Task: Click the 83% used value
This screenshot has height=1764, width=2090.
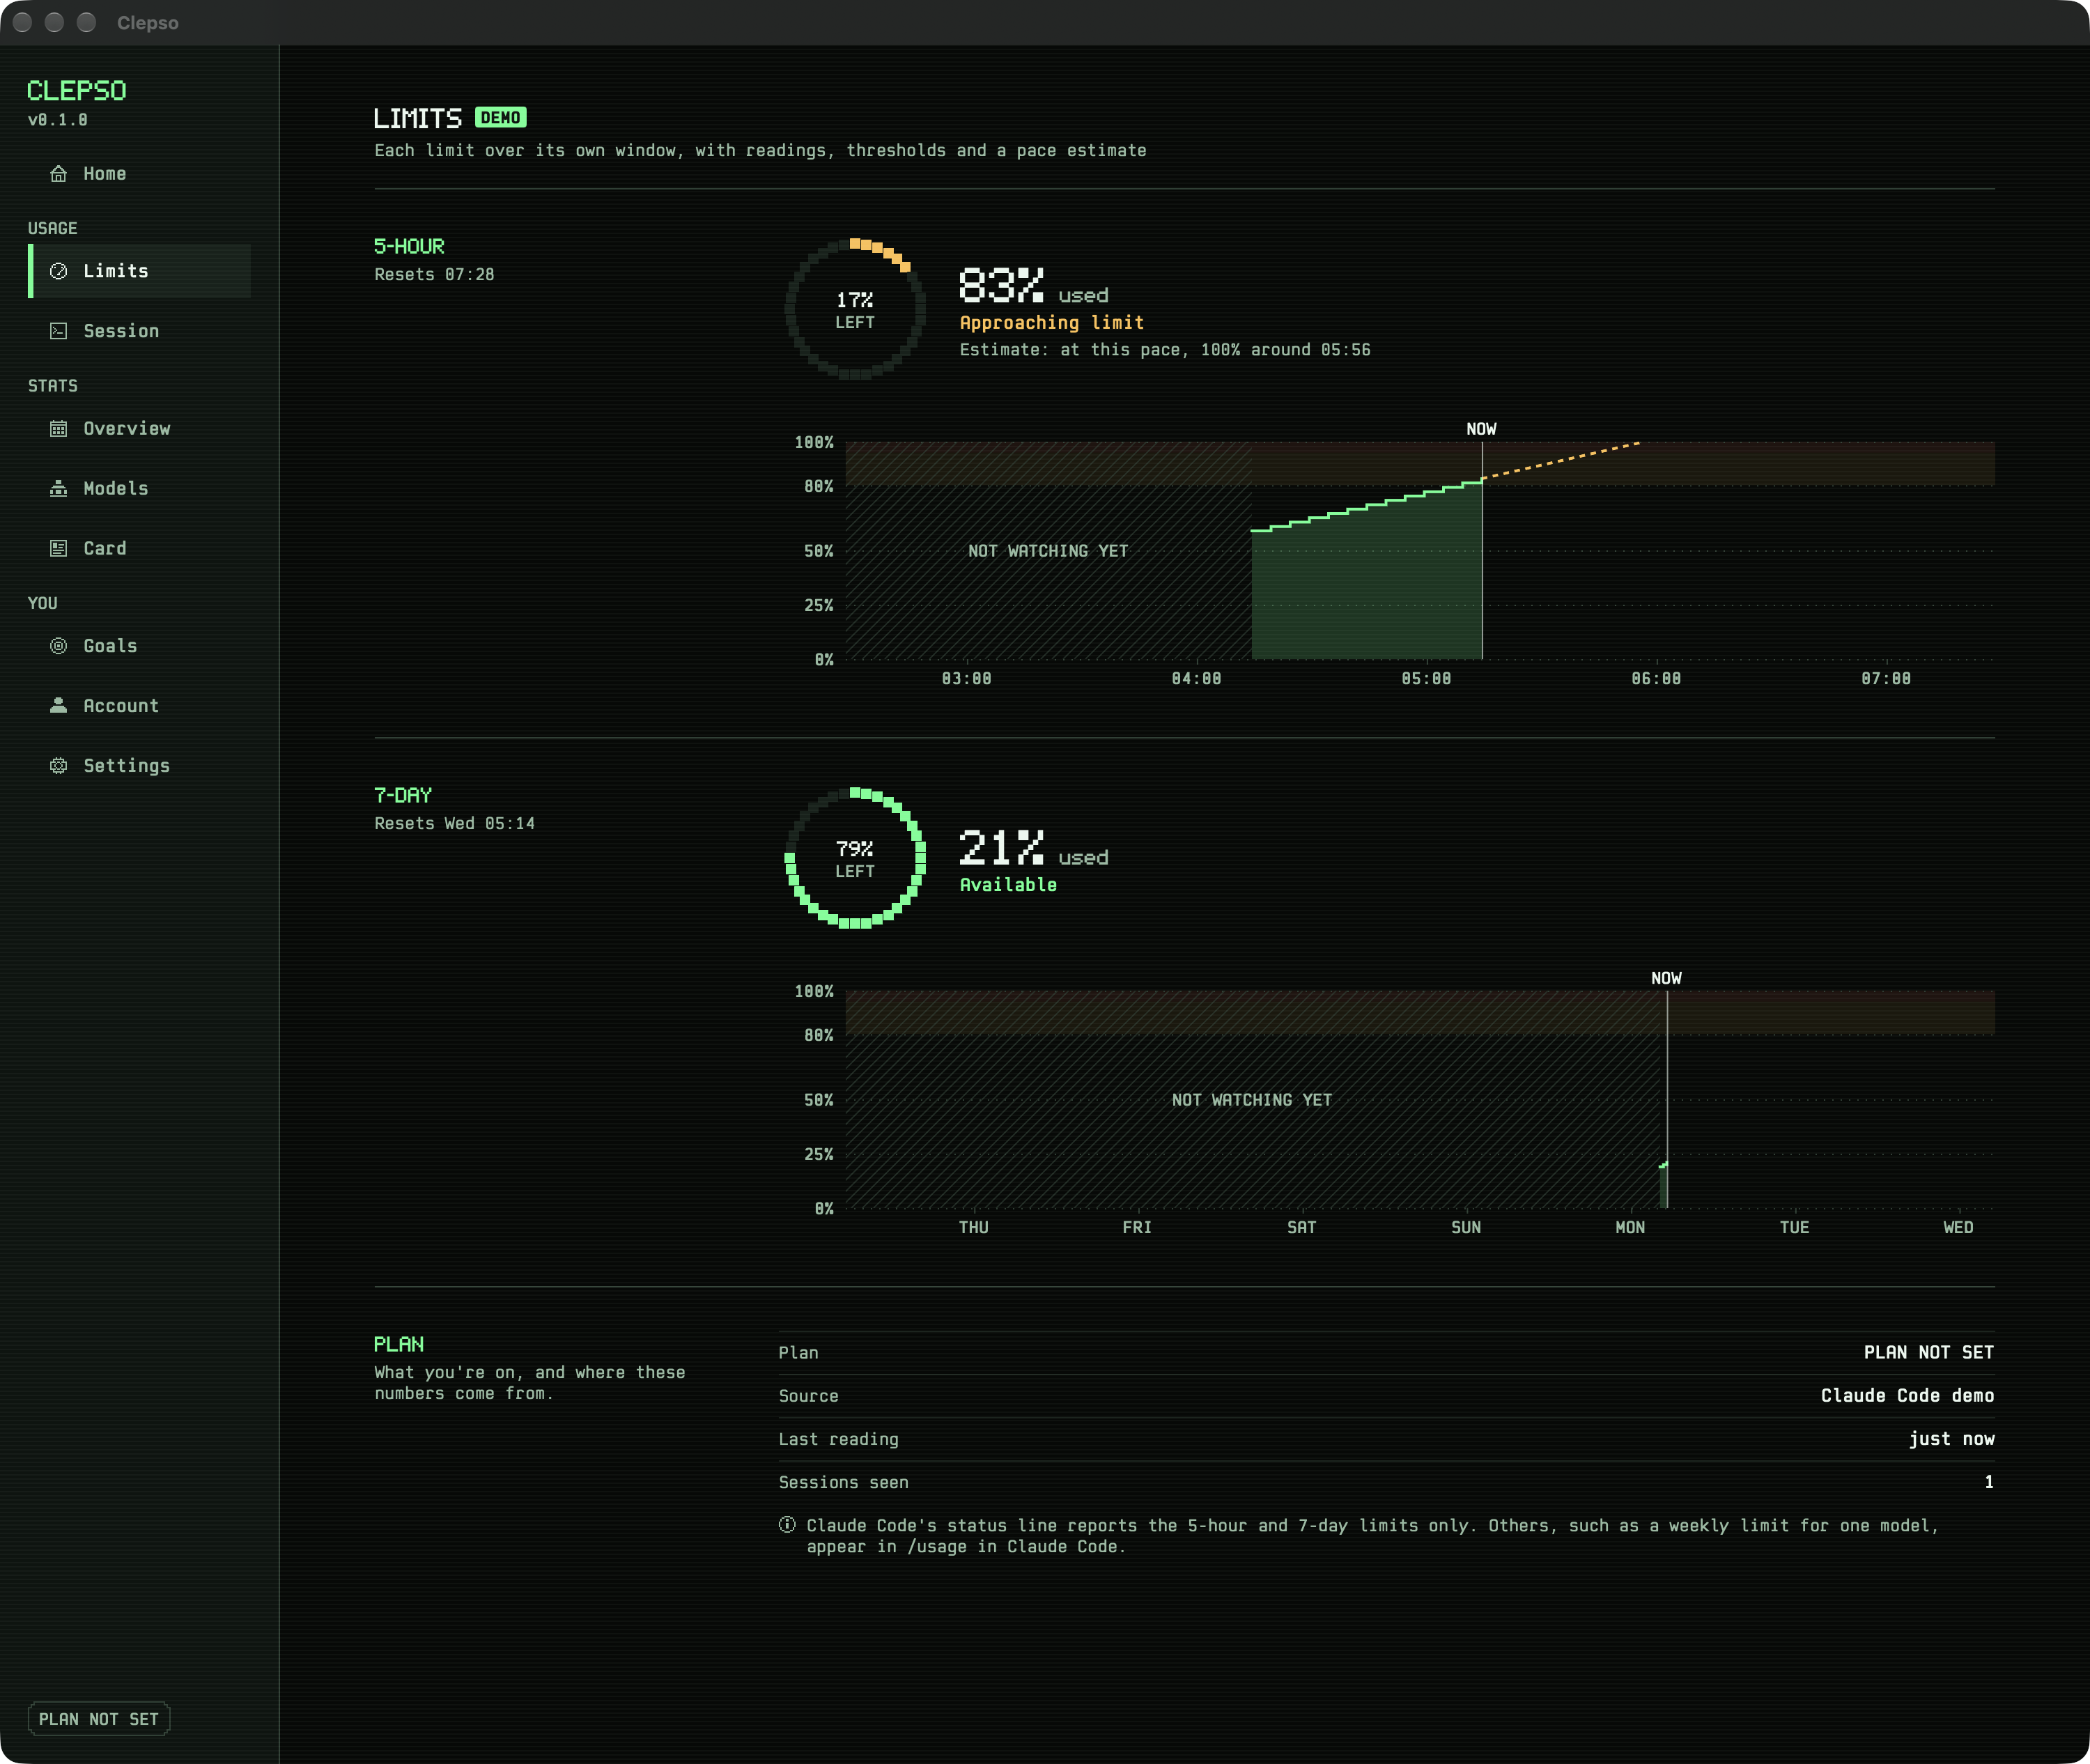Action: point(1034,287)
